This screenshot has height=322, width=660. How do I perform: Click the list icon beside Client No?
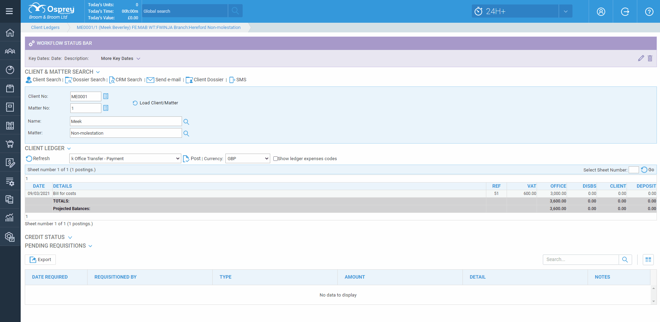106,96
